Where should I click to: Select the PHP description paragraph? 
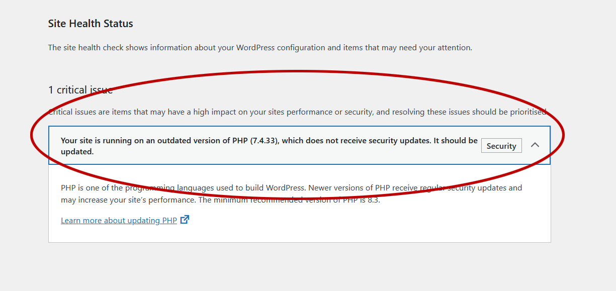pyautogui.click(x=291, y=193)
